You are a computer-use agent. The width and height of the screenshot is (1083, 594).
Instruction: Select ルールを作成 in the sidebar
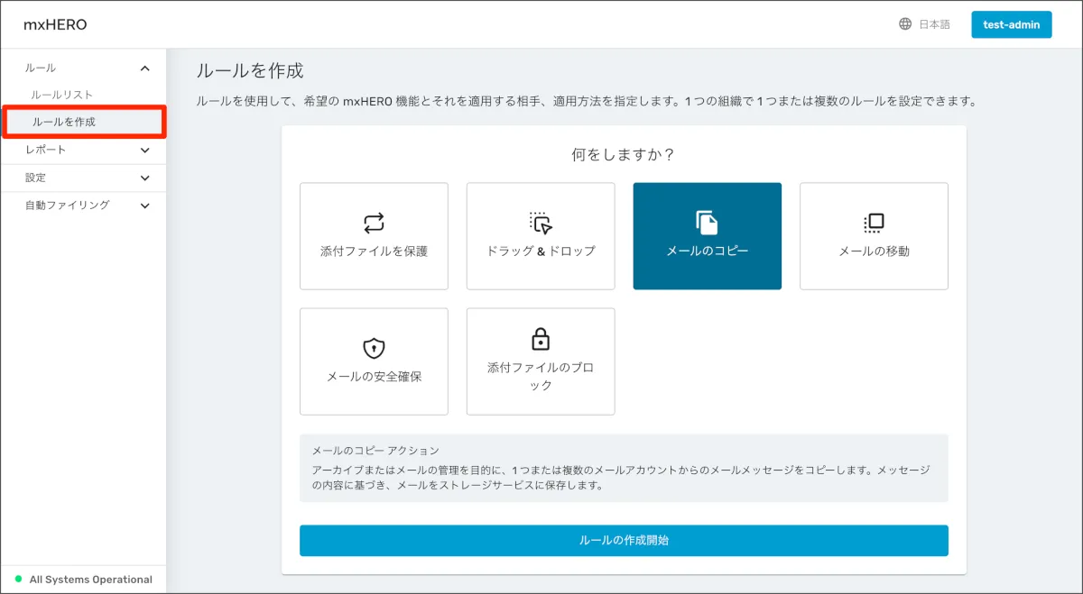tap(64, 122)
